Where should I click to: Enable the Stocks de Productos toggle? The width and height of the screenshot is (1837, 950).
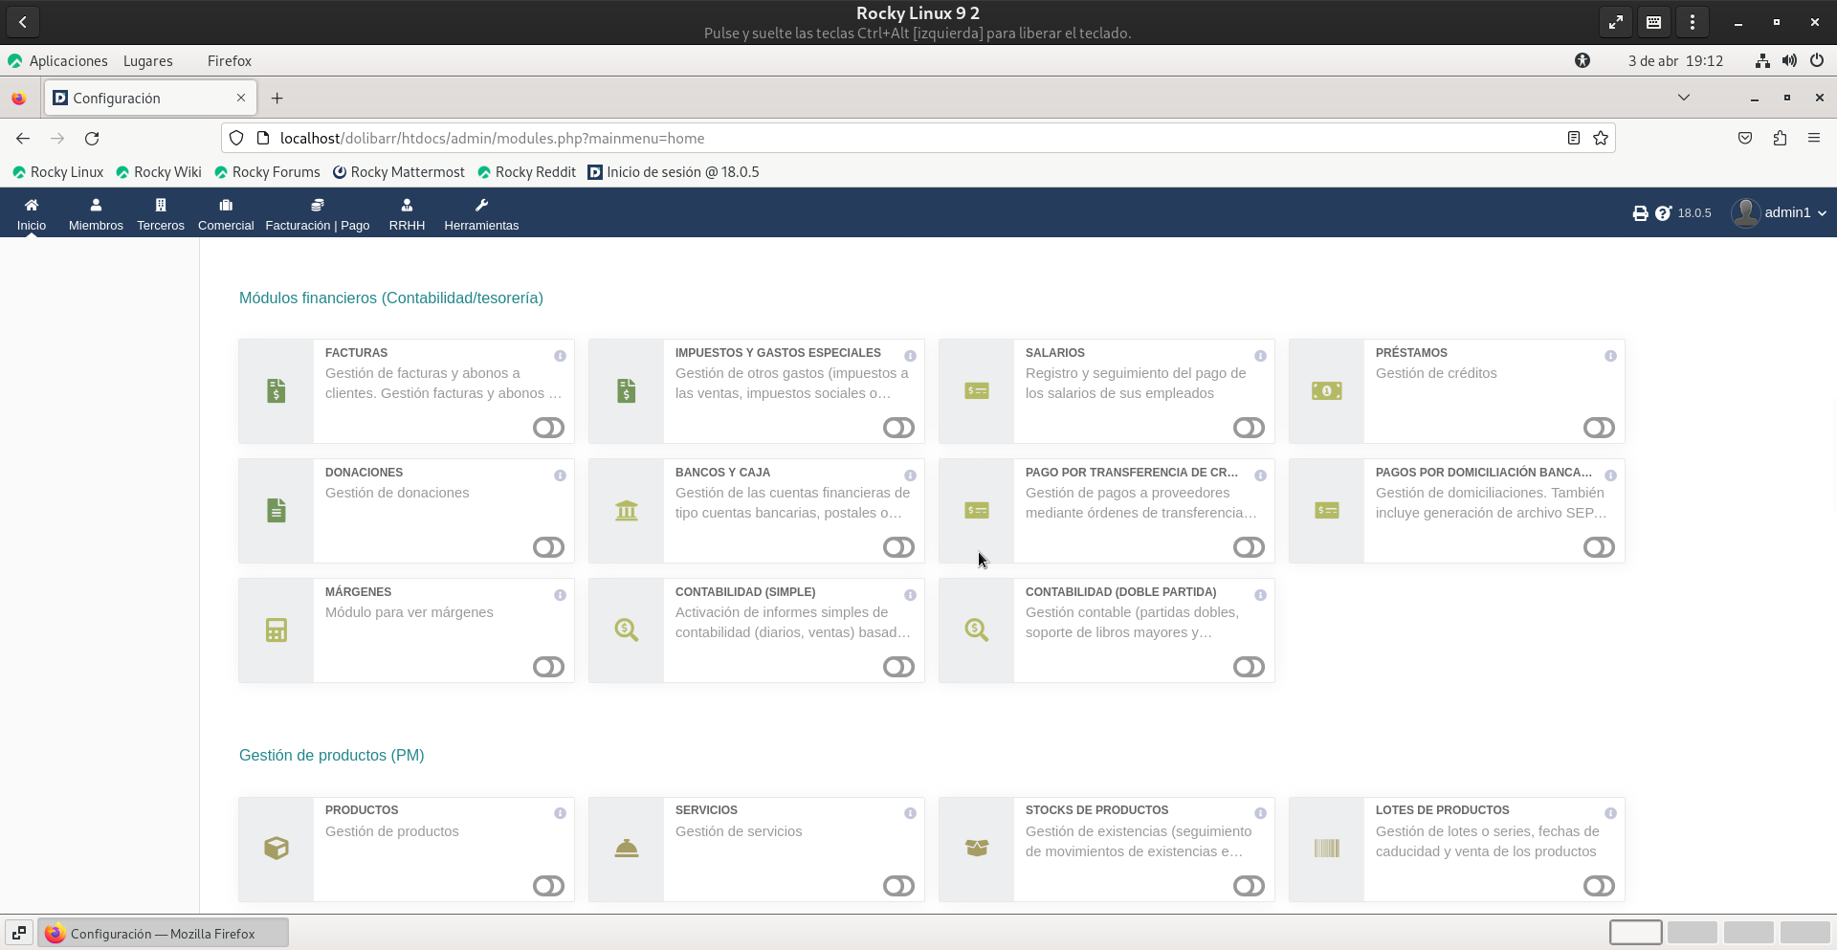click(1249, 886)
